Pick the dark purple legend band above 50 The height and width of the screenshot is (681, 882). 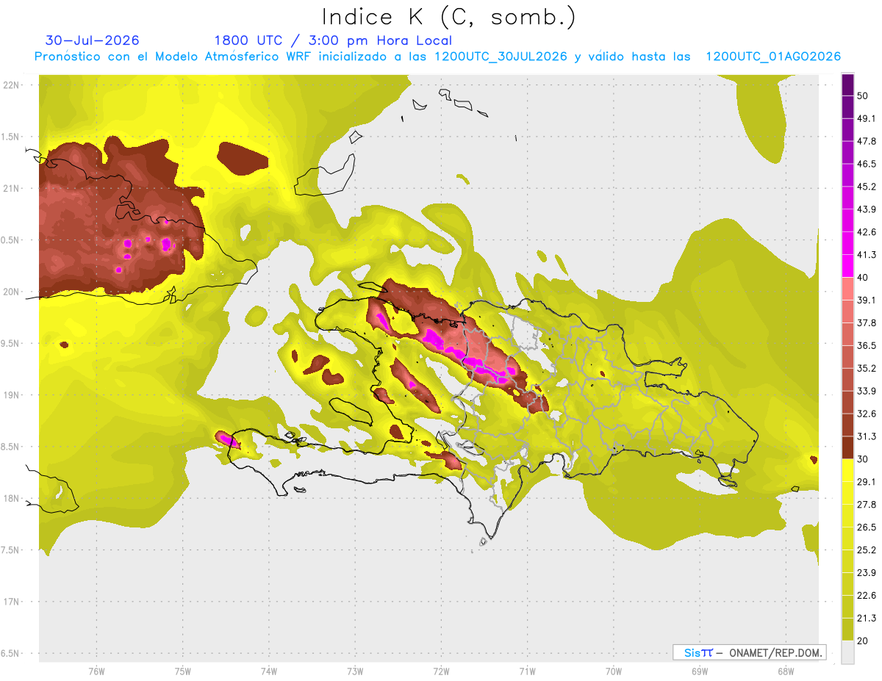click(x=847, y=84)
